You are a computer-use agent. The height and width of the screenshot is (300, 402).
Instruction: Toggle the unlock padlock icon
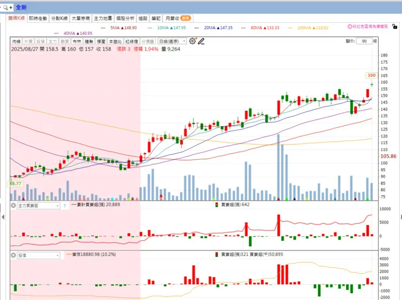[x=394, y=27]
